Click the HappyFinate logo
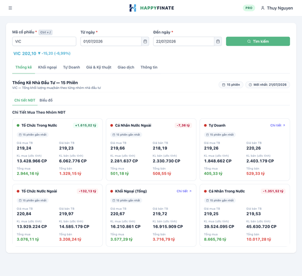The image size is (302, 276). 152,8
